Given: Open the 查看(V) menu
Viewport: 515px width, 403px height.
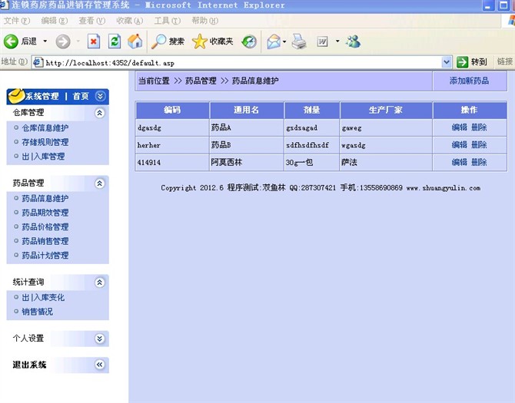Looking at the screenshot, I should [x=92, y=21].
